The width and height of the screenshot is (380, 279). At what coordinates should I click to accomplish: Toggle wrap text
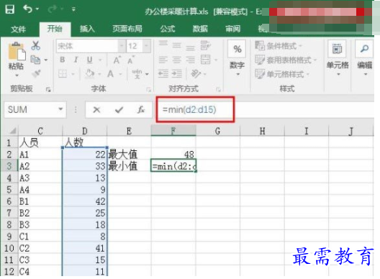pyautogui.click(x=206, y=45)
